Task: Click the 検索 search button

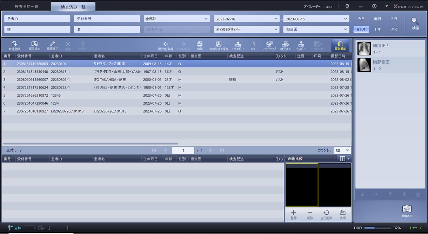Action: (x=415, y=24)
